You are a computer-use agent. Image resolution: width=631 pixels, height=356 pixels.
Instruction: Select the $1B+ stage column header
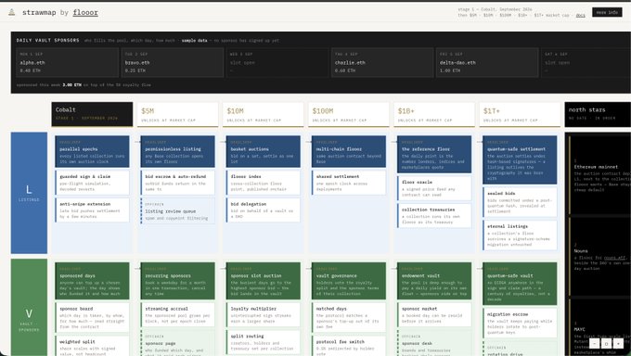tap(434, 114)
